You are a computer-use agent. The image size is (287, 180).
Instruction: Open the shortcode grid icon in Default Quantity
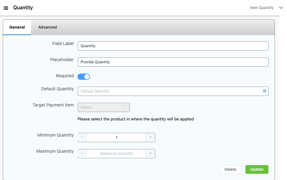pyautogui.click(x=265, y=91)
